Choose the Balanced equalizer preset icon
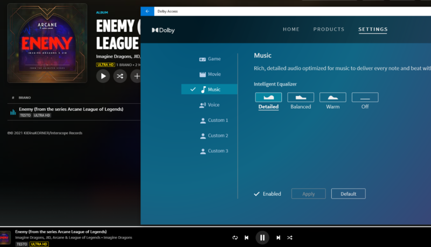 (x=301, y=97)
